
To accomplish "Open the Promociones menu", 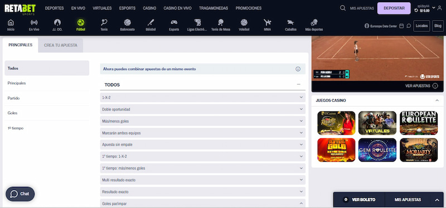I will 248,8.
